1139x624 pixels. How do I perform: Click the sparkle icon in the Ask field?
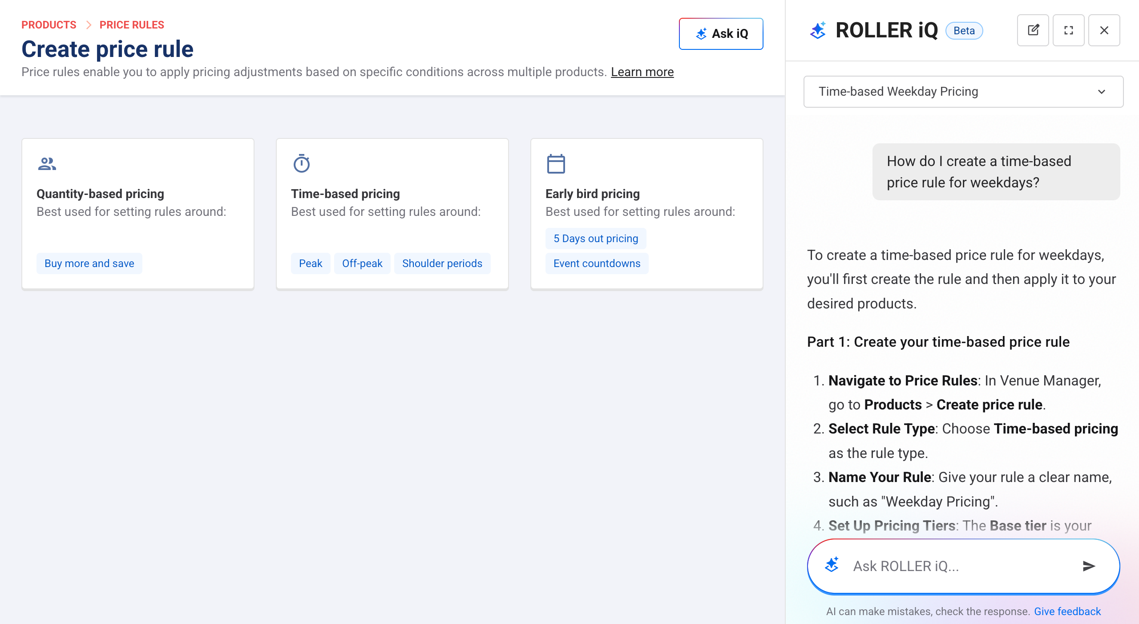832,566
